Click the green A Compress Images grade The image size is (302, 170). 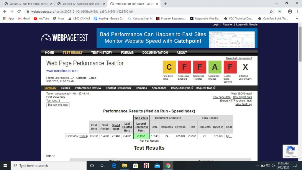point(215,67)
